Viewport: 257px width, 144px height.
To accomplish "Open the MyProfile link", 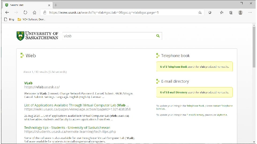I will (x=222, y=115).
